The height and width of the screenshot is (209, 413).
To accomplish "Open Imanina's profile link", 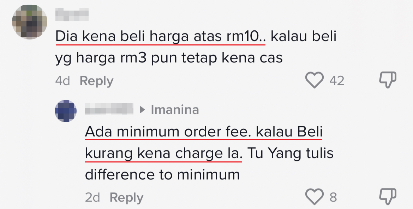I will [175, 110].
